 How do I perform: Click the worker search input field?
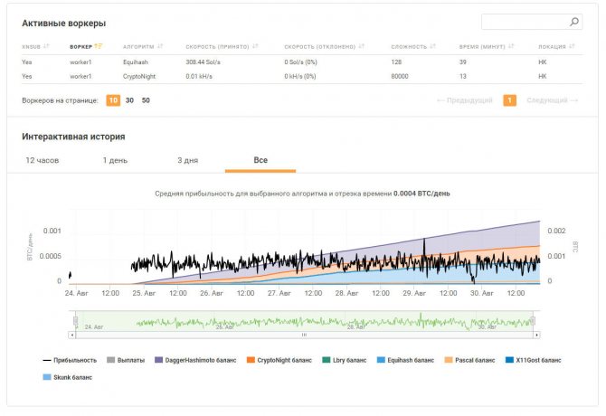[x=524, y=22]
